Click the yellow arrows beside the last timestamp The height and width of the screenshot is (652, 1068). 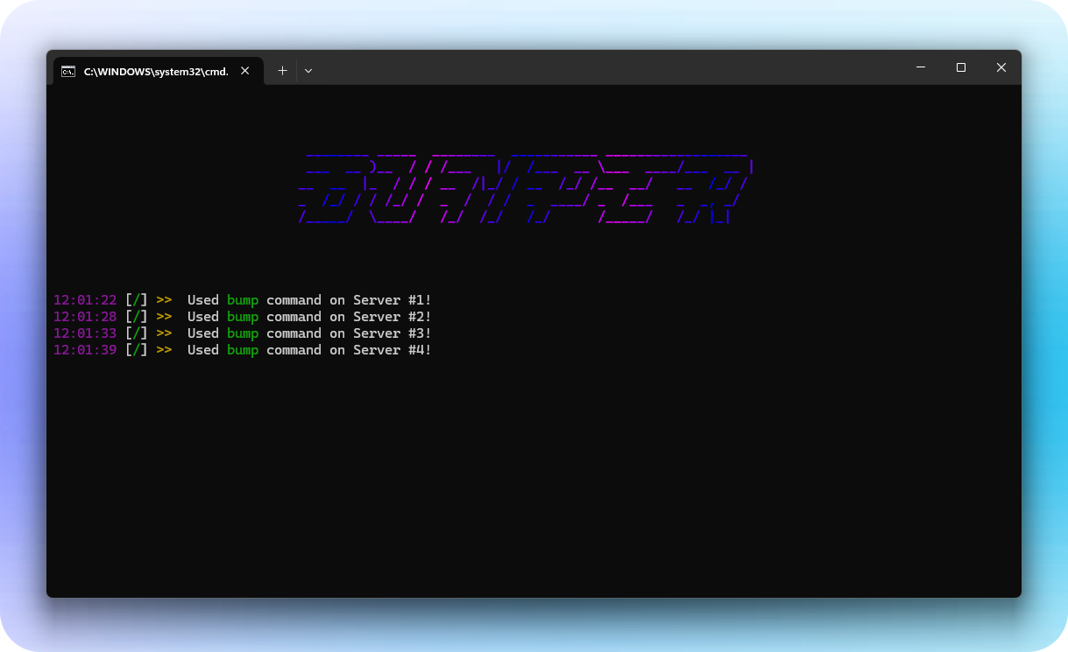coord(164,349)
